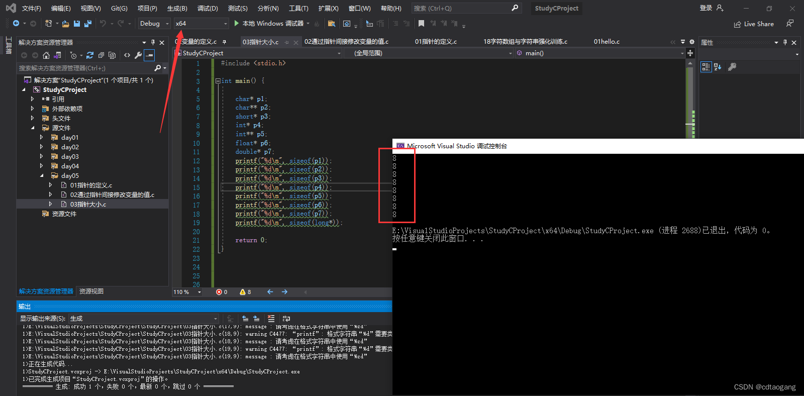Click the feedback icon near Live Share
Image resolution: width=804 pixels, height=396 pixels.
[790, 24]
